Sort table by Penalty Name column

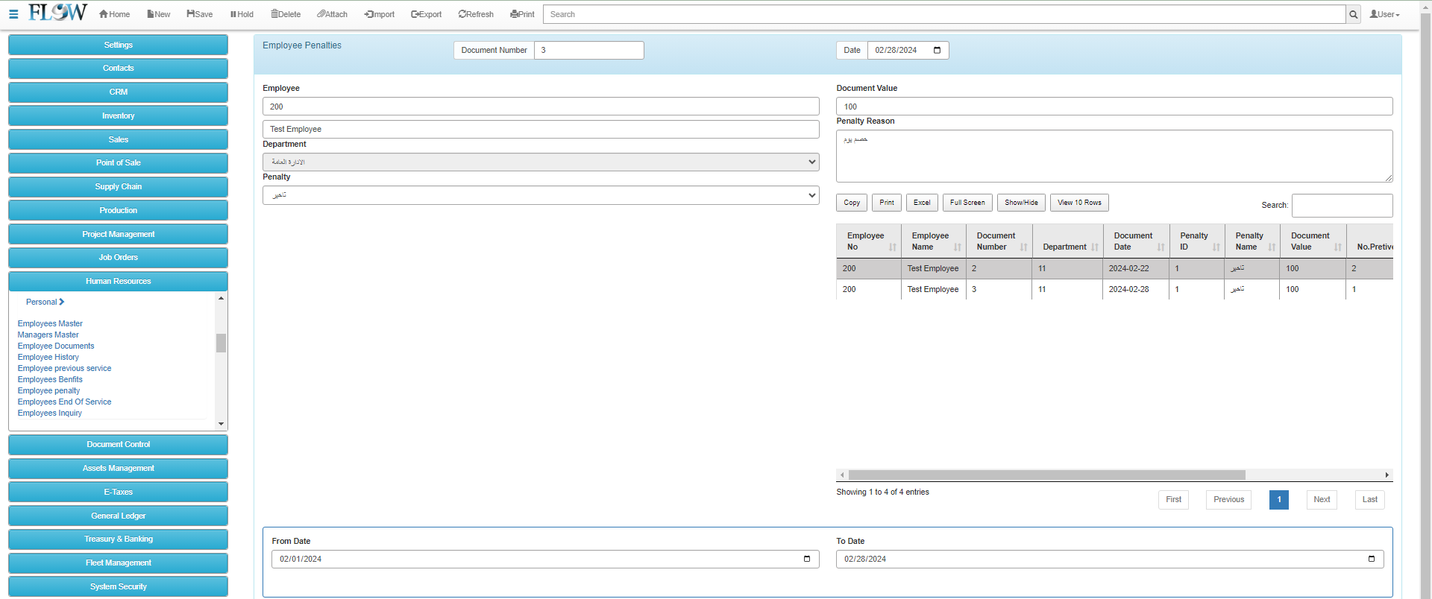(x=1252, y=241)
